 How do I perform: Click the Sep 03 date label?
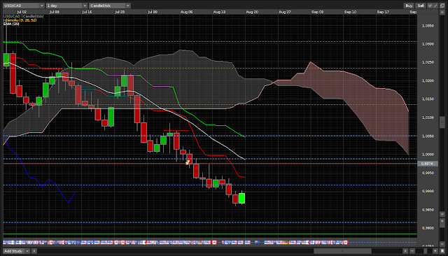coord(317,12)
